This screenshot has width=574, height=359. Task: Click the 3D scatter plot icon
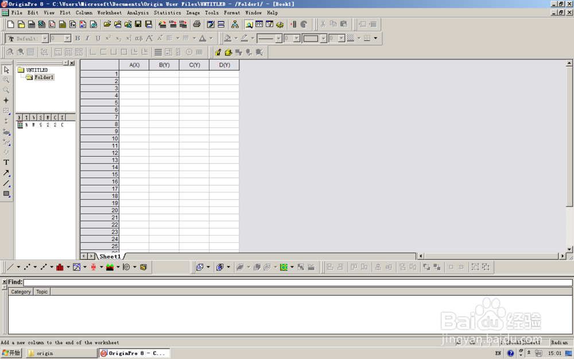pyautogui.click(x=200, y=267)
